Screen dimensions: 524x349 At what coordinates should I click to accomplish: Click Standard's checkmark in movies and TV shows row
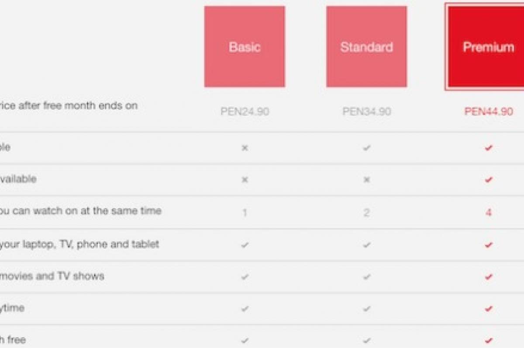[367, 277]
